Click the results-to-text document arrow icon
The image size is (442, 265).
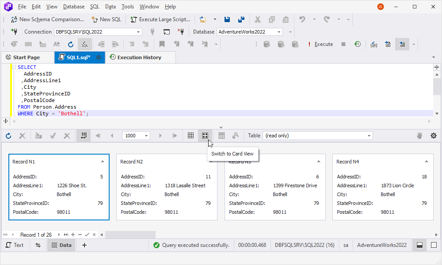point(388,44)
